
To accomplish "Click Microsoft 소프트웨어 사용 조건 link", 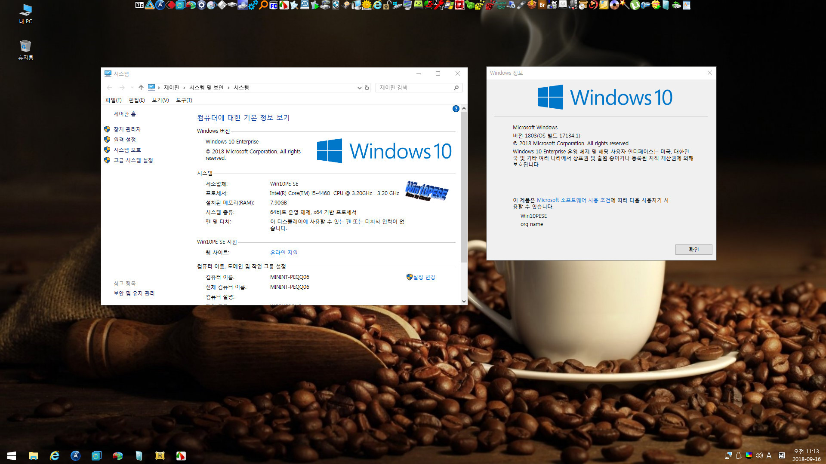I will tap(573, 200).
